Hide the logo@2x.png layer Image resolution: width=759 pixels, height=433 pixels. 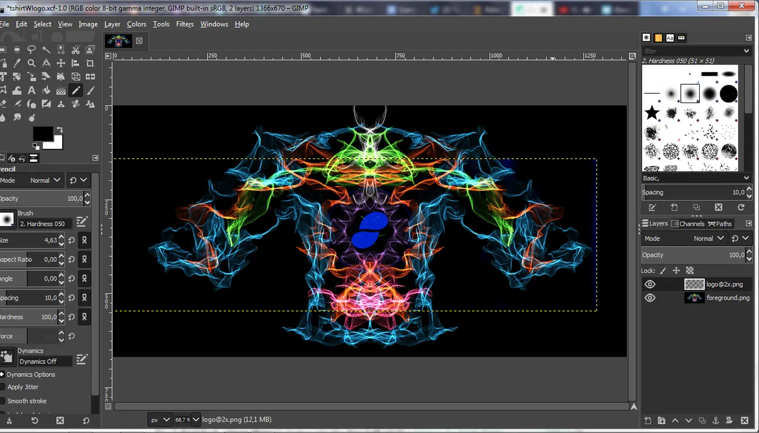pos(650,284)
